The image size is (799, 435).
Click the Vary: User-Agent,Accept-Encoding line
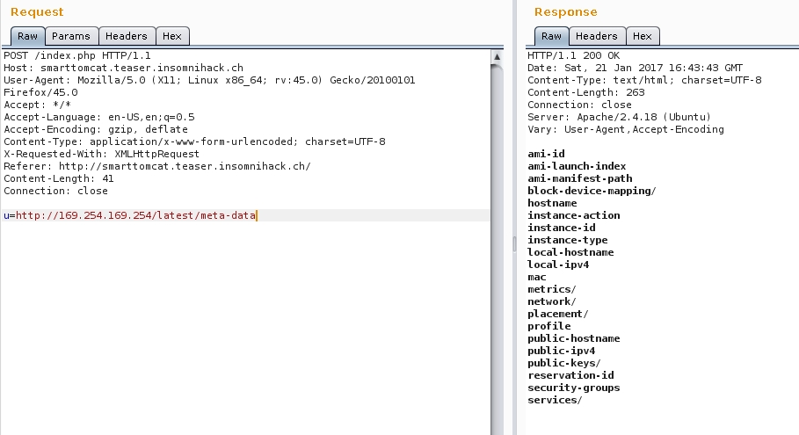[626, 129]
